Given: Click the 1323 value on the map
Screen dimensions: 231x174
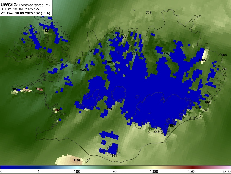Looking at the screenshot, I should [x=58, y=110].
